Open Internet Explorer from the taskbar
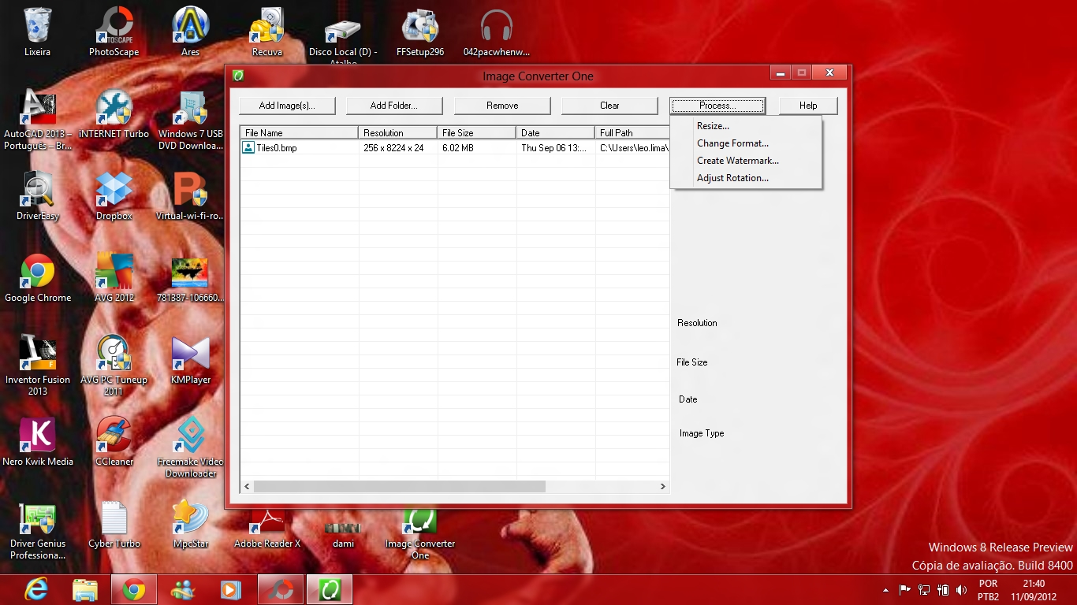Viewport: 1077px width, 605px height. pos(36,589)
